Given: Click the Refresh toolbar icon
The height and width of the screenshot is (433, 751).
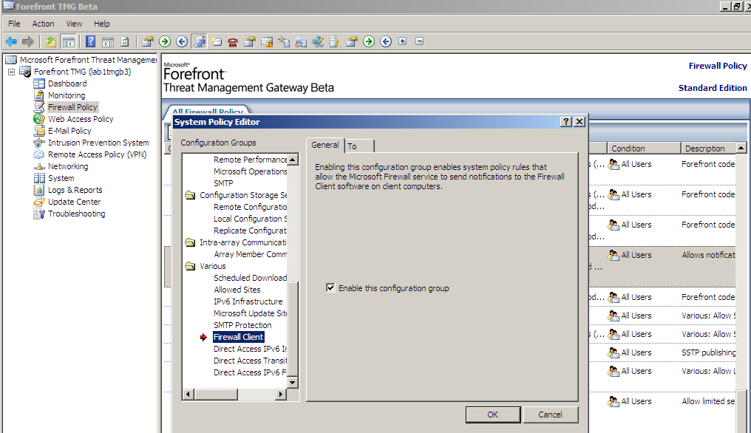Looking at the screenshot, I should pyautogui.click(x=124, y=41).
